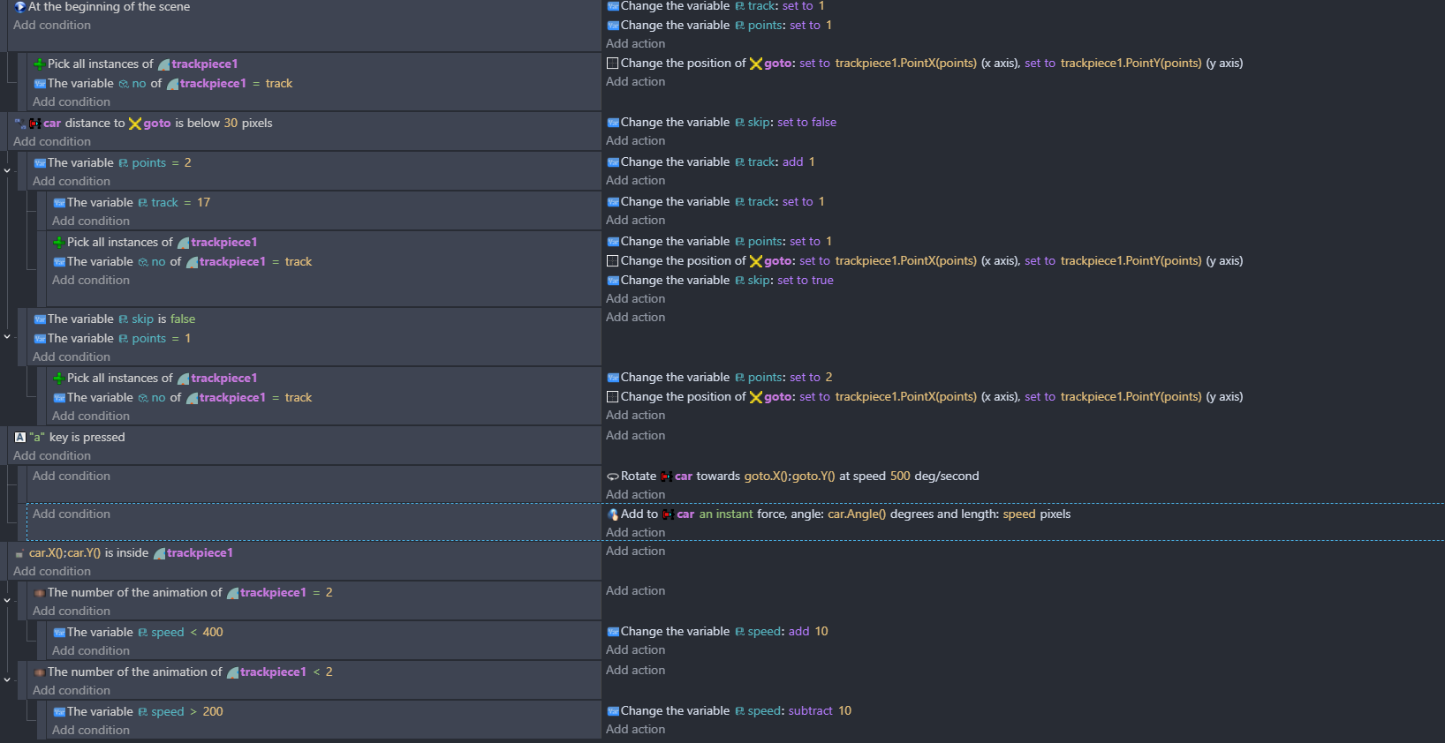
Task: Click the scene start icon in first condition
Action: click(19, 7)
